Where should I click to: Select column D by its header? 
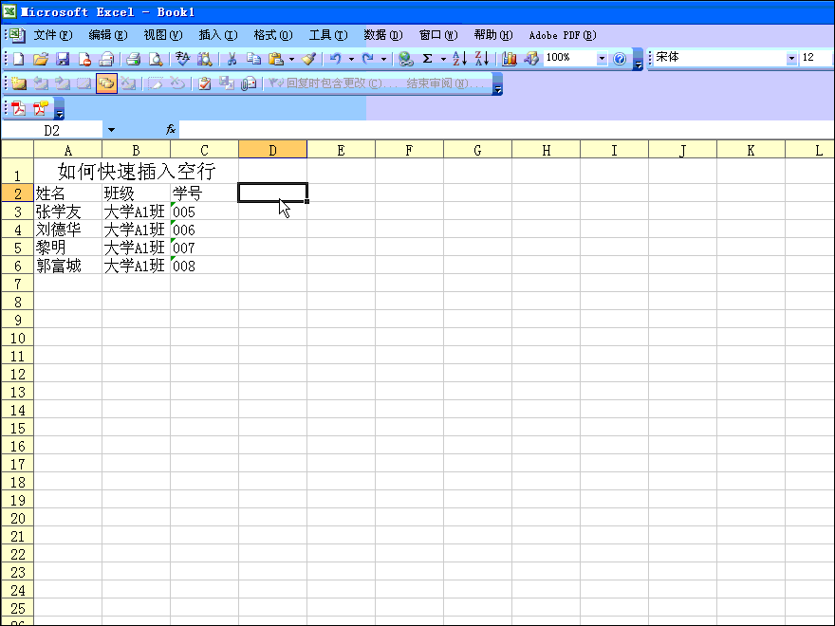[272, 150]
